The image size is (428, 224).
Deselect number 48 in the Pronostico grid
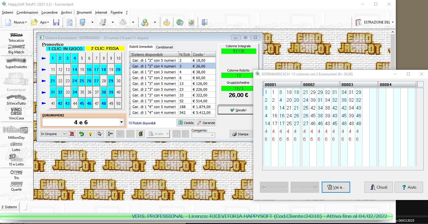coord(104,103)
